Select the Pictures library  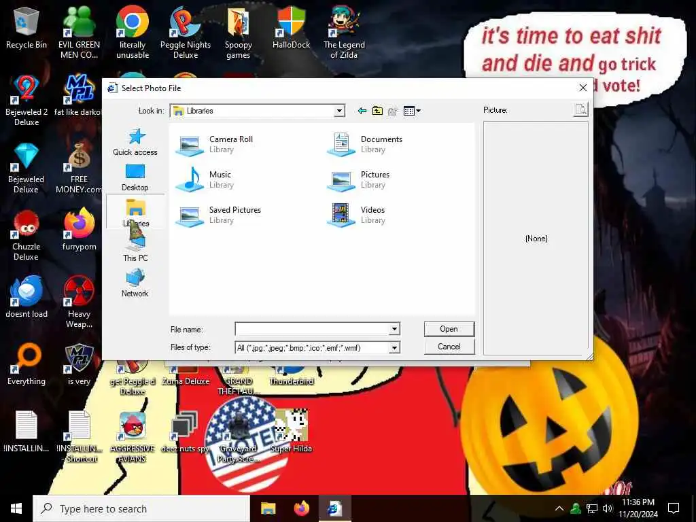pos(359,179)
